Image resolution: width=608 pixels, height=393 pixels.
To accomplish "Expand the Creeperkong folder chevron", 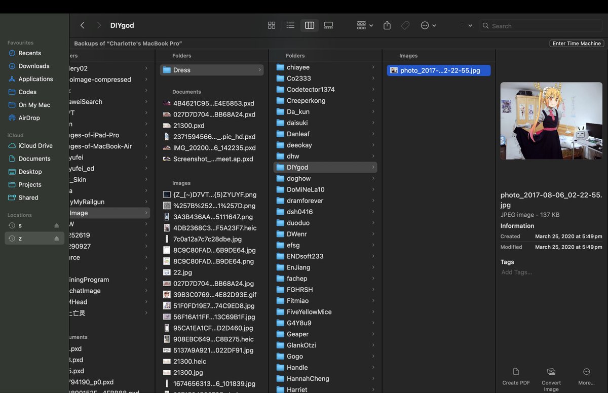I will [373, 101].
